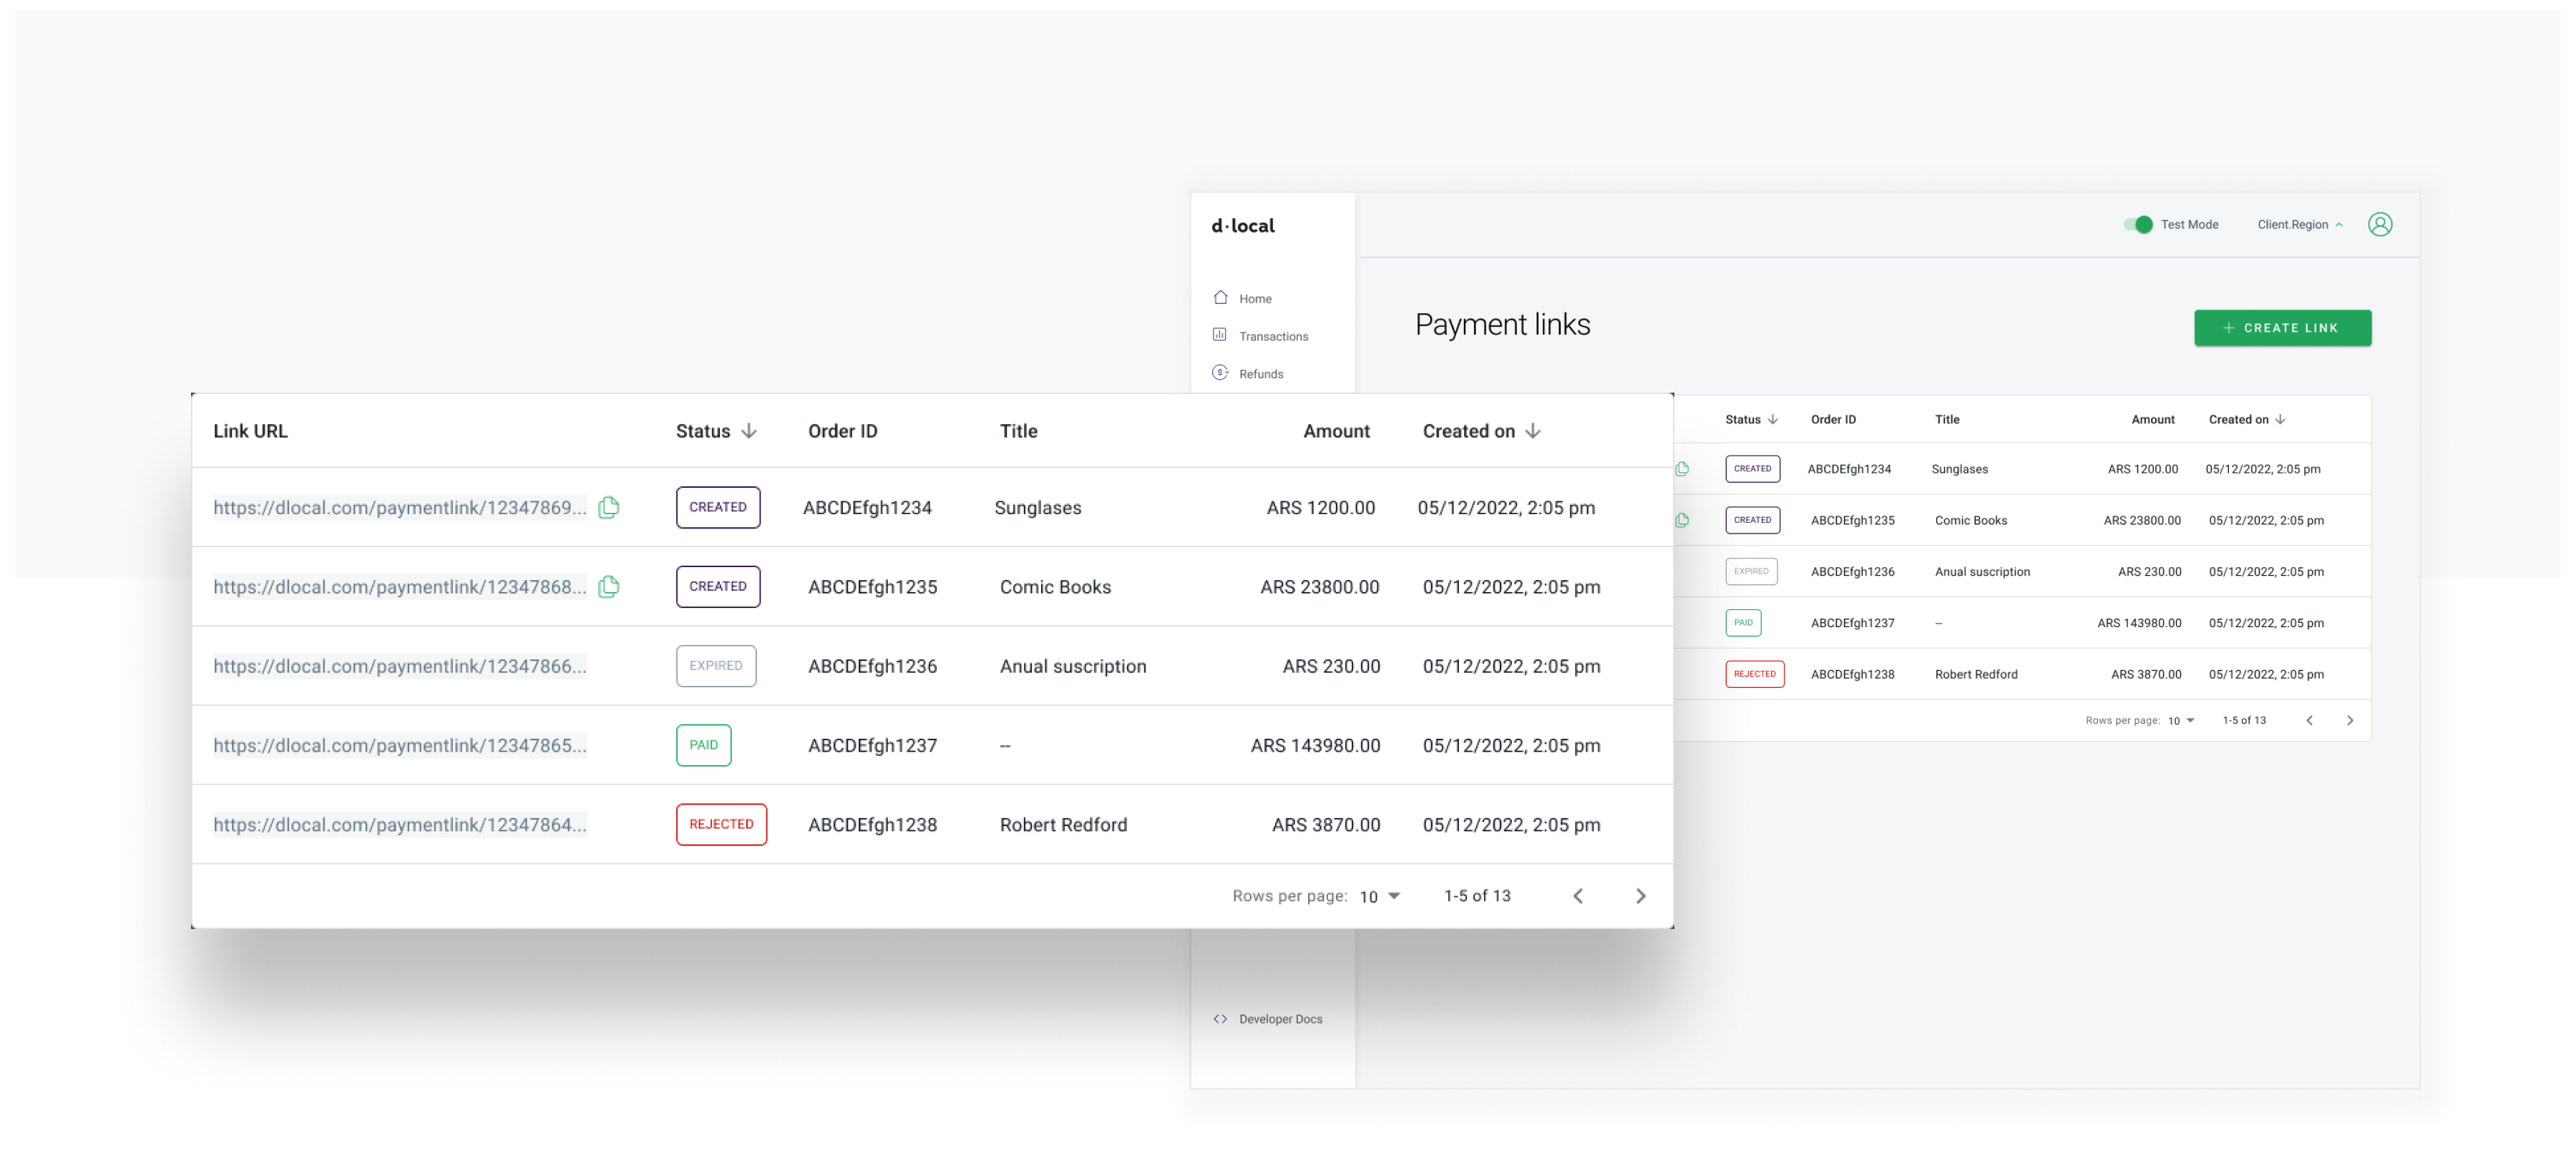The image size is (2576, 1165).
Task: Expand the Client.Region dropdown
Action: 2299,225
